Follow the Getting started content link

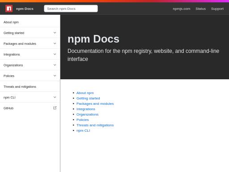(x=88, y=98)
